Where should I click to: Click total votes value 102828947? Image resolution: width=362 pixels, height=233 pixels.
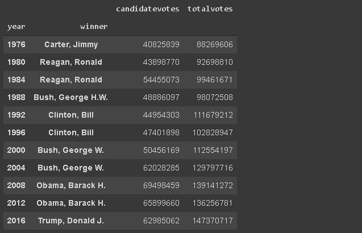pos(213,132)
